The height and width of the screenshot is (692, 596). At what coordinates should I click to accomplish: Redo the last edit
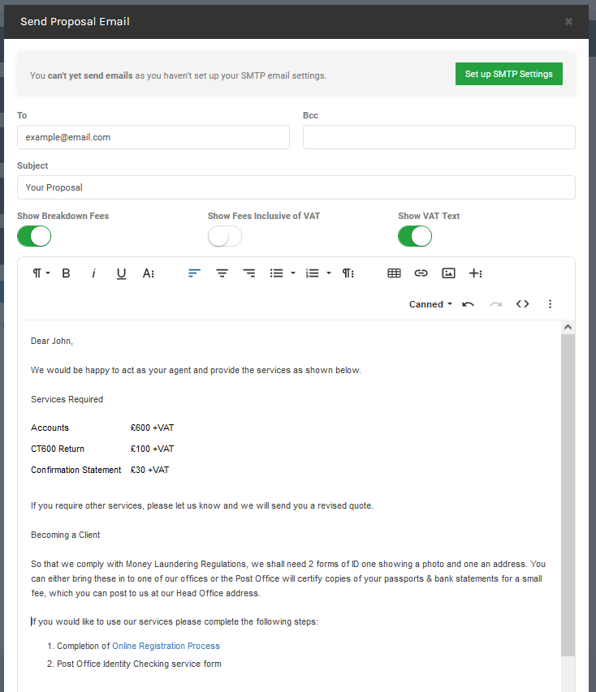pos(495,304)
